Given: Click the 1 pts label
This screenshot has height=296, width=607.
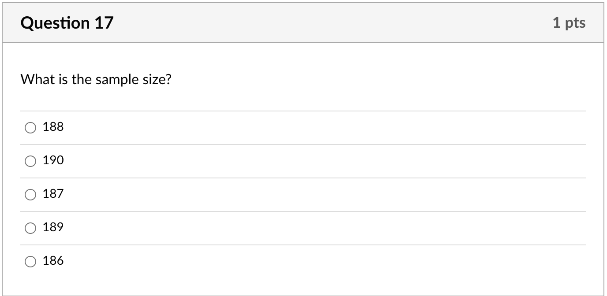Looking at the screenshot, I should 570,23.
